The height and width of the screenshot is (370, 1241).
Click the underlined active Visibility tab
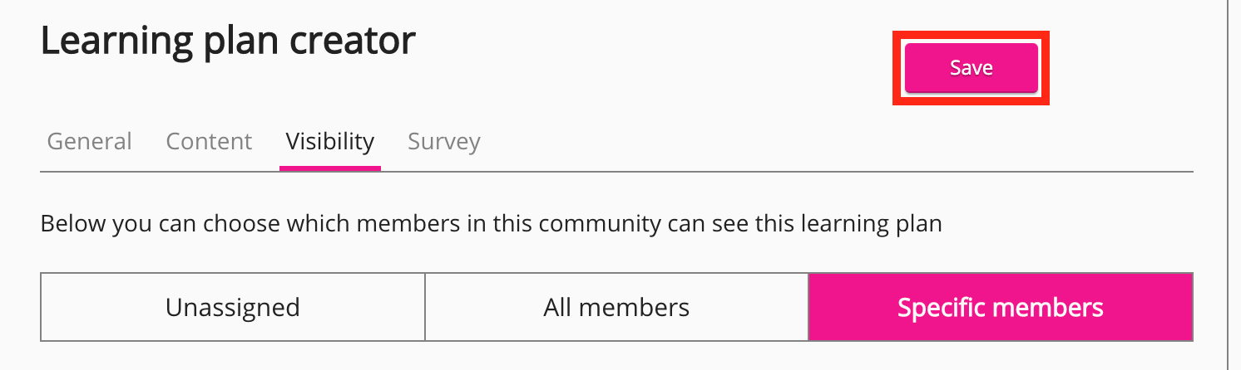tap(329, 141)
